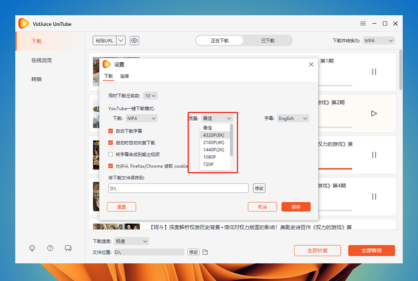The image size is (418, 281).
Task: Switch to the 连接 tab in settings
Action: click(x=124, y=76)
